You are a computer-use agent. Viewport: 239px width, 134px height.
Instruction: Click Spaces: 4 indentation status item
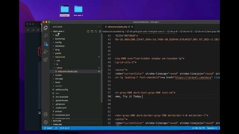[x=212, y=128]
